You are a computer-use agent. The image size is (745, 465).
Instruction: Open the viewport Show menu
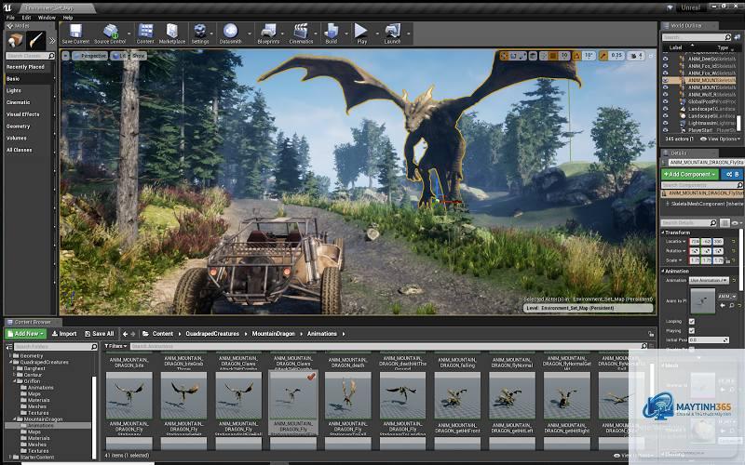pos(138,56)
